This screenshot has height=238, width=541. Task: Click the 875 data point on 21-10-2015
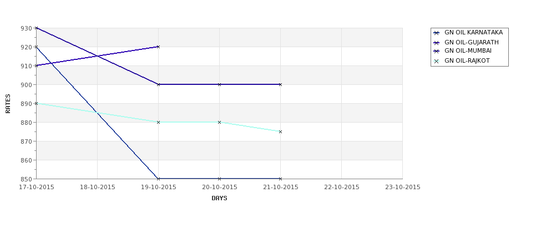[x=281, y=132]
